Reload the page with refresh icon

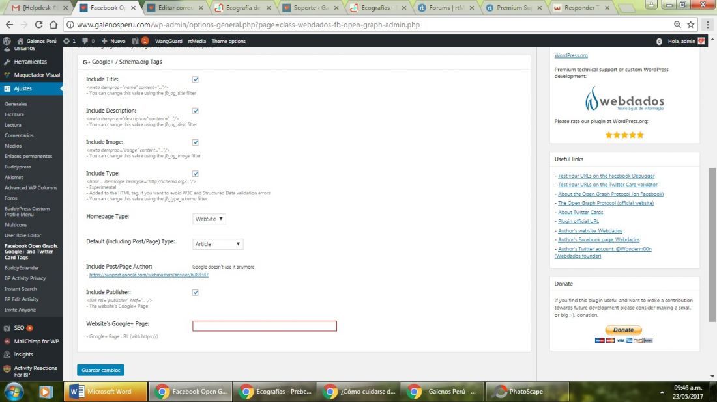[x=39, y=25]
